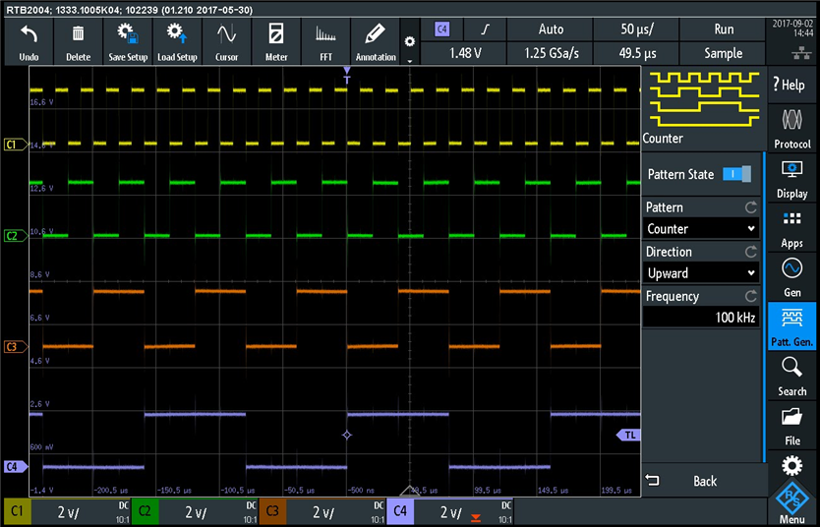Select the Annotation pencil tool
This screenshot has height=527, width=820.
tap(376, 41)
